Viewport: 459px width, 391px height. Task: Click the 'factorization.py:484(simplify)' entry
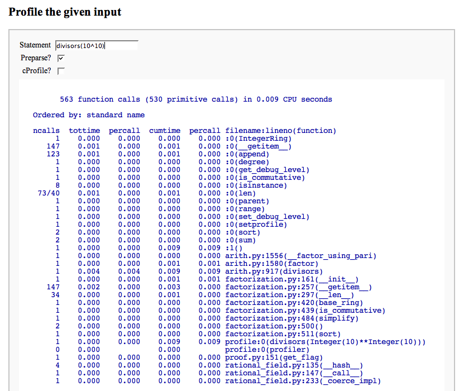coord(291,318)
